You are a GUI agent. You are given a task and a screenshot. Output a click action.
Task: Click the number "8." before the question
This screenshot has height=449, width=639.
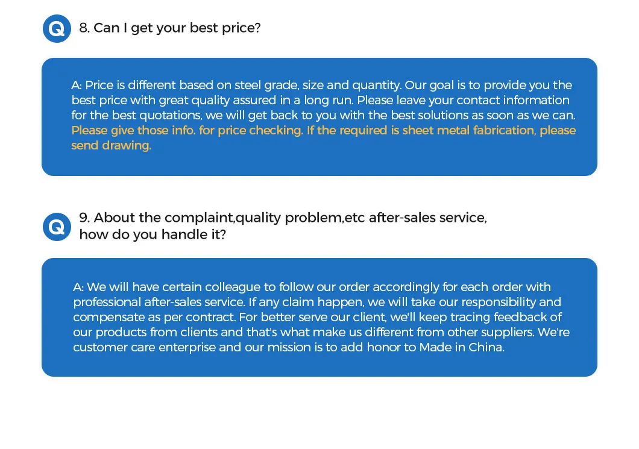coord(84,28)
